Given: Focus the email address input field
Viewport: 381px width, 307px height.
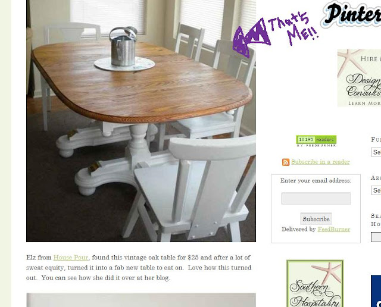Looking at the screenshot, I should [316, 199].
